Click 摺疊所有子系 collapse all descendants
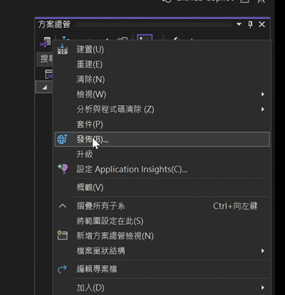The height and width of the screenshot is (295, 285). pyautogui.click(x=162, y=206)
